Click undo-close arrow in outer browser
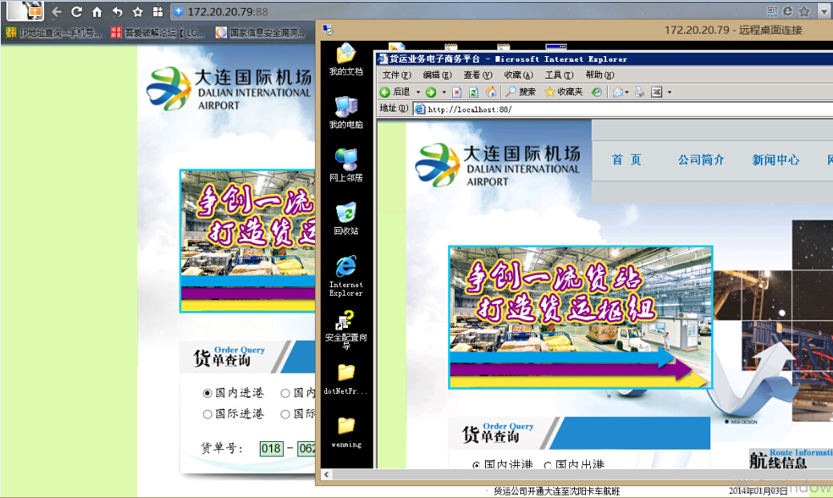 coord(117,11)
